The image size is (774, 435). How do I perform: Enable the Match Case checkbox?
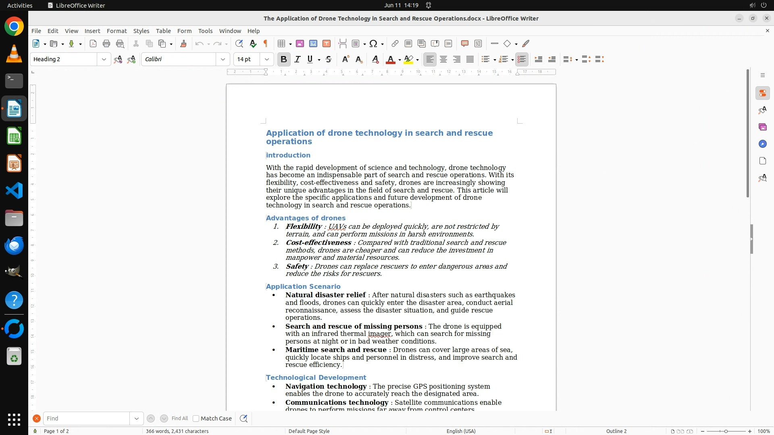tap(196, 418)
